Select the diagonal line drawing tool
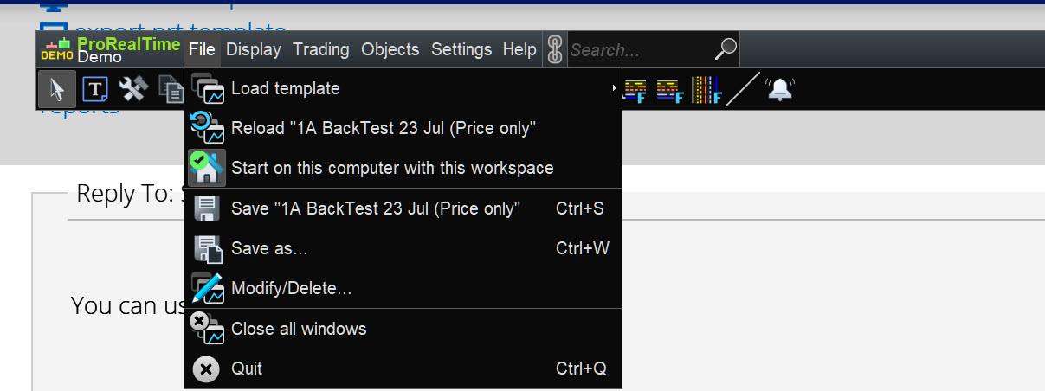1045x391 pixels. click(x=742, y=88)
